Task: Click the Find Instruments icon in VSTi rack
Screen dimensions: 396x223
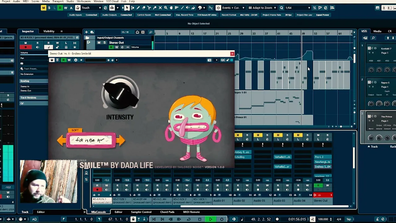Action: (365, 38)
